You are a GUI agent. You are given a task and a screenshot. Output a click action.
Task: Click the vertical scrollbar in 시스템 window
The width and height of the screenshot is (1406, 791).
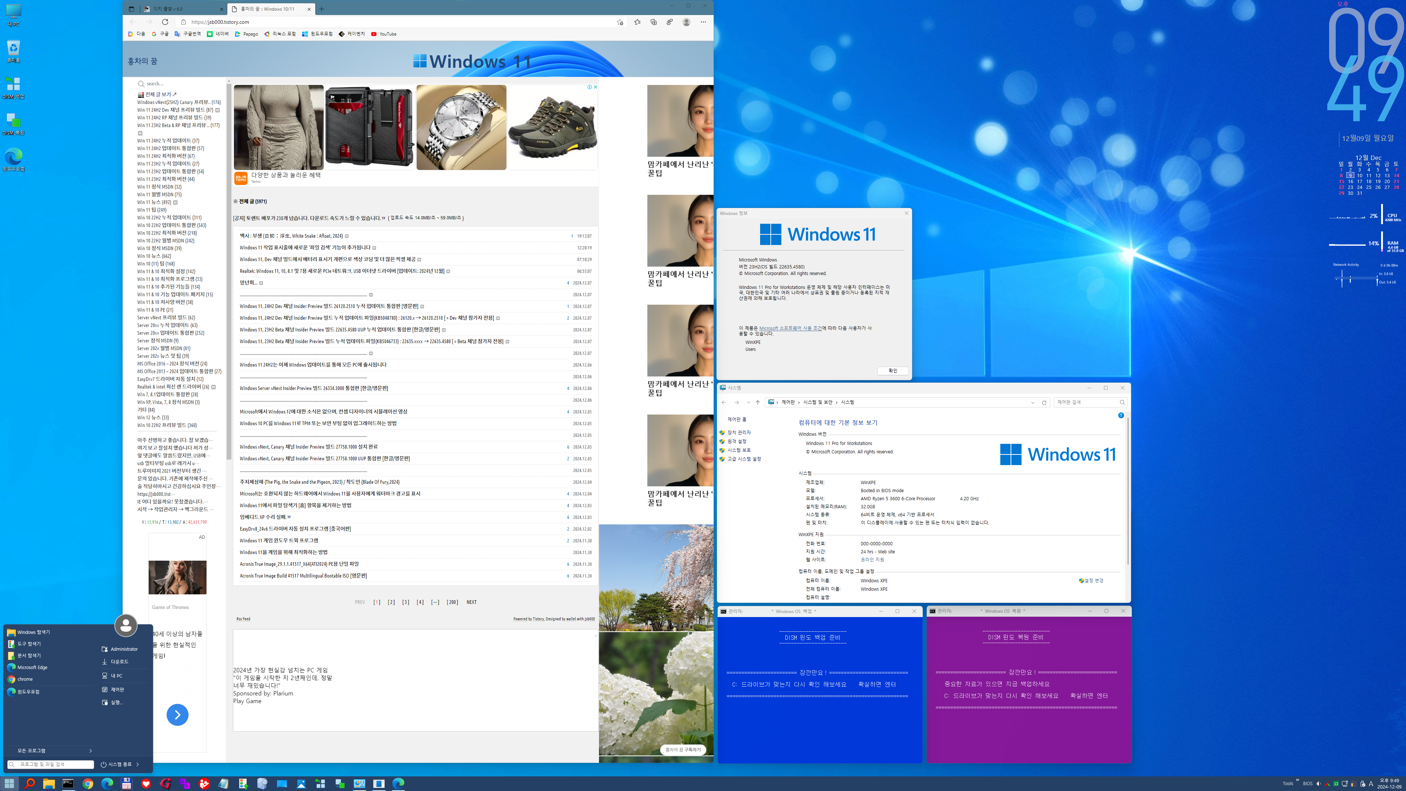coord(1128,491)
